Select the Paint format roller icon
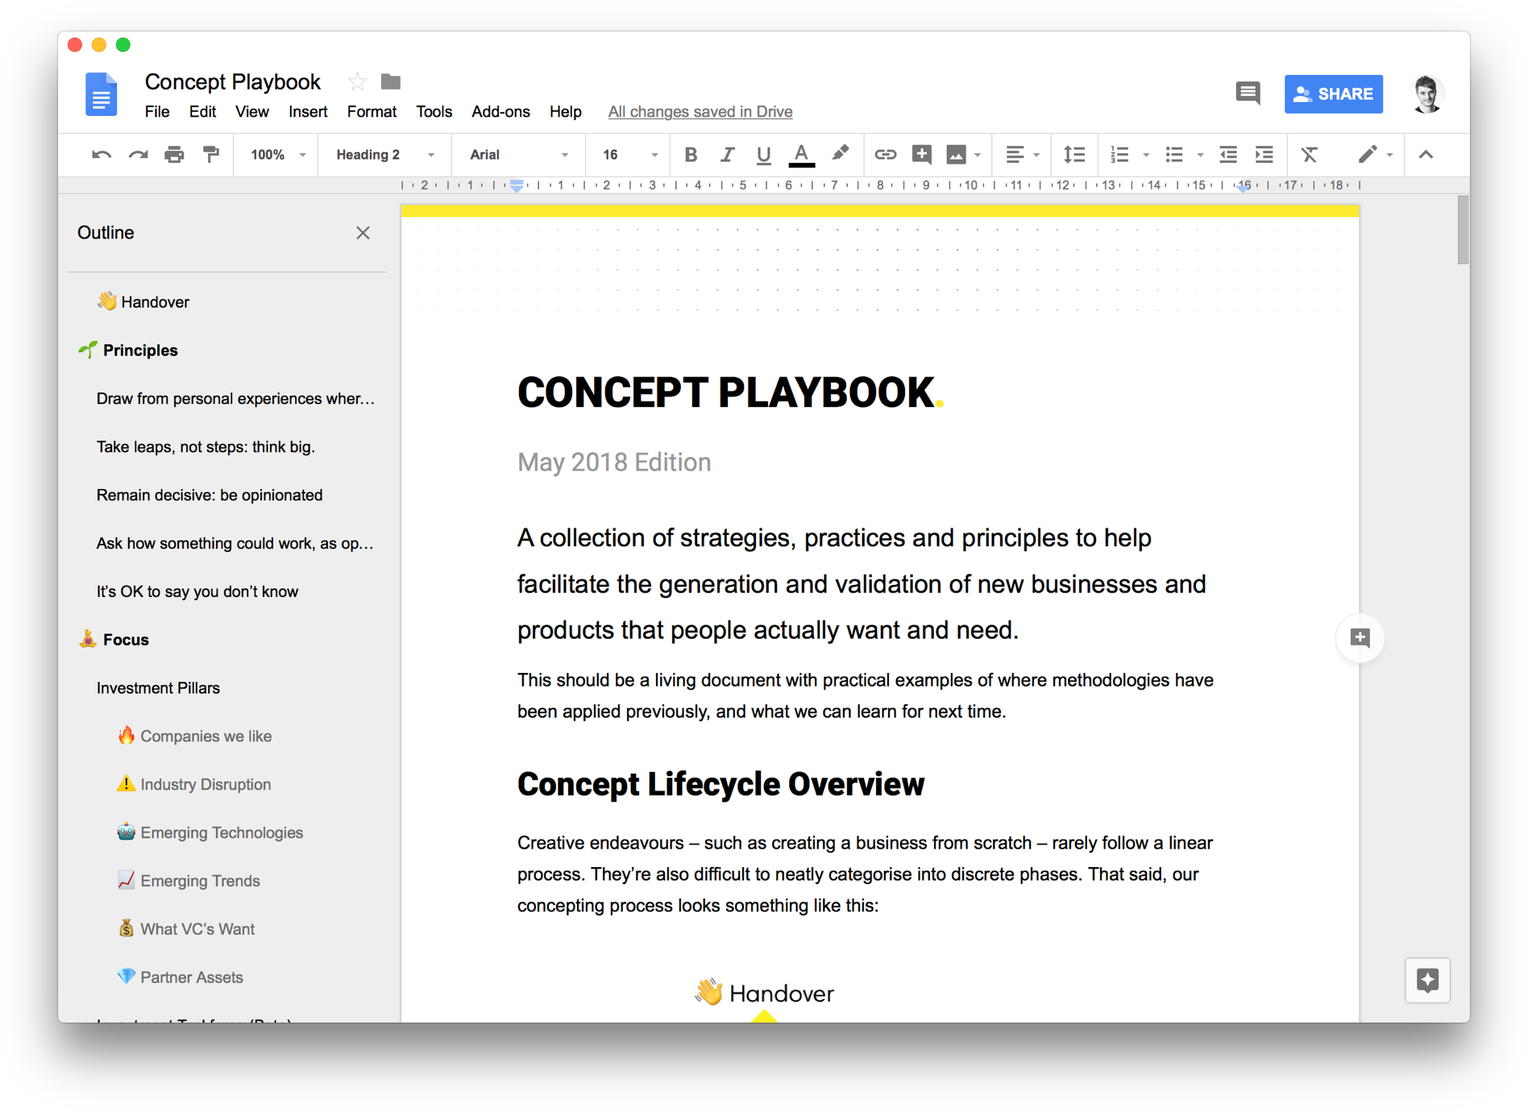Image resolution: width=1528 pixels, height=1112 pixels. click(x=211, y=155)
